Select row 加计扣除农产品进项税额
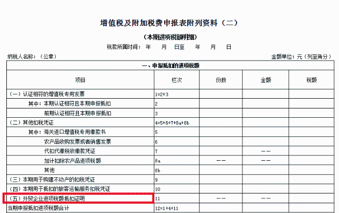339x213 pixels. coord(170,160)
